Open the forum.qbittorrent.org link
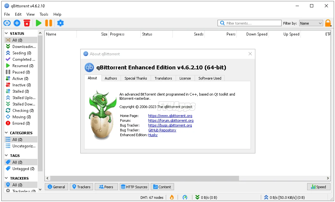Screen dimensions: 335x202 click(x=171, y=120)
